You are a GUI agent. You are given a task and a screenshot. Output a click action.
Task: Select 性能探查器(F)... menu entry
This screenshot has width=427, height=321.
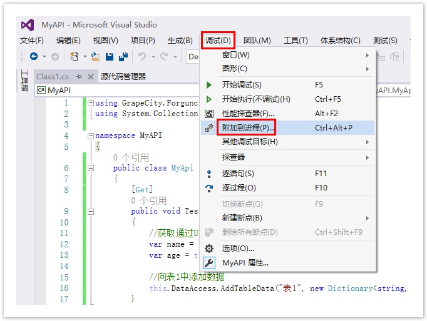289,114
